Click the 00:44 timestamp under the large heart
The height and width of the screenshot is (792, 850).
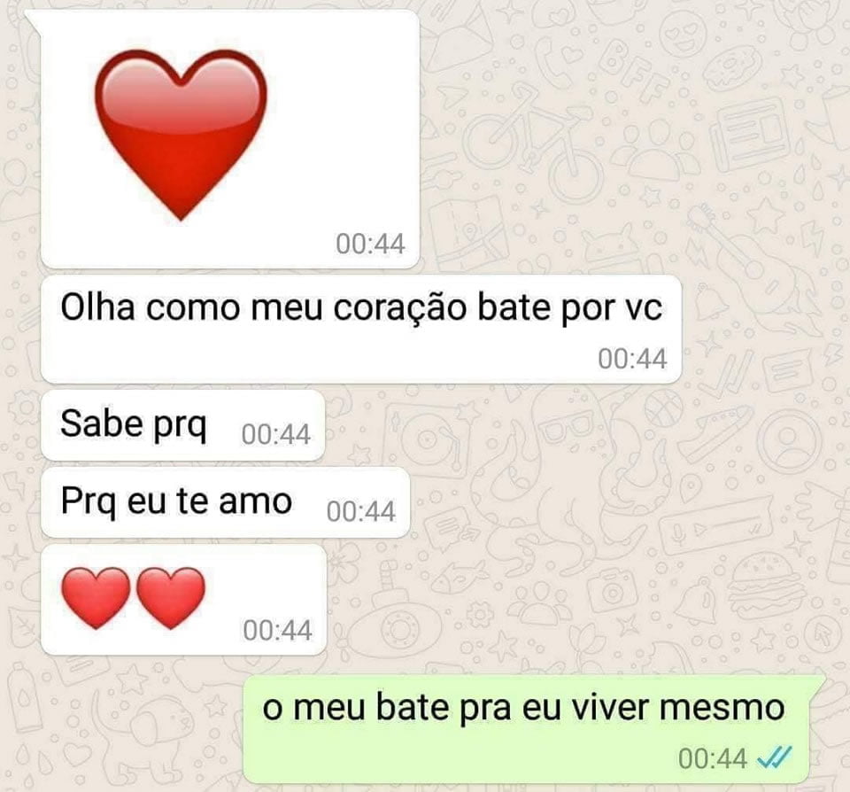tap(370, 245)
